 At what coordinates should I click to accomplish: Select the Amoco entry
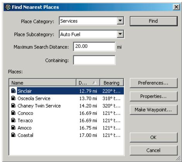67,128
